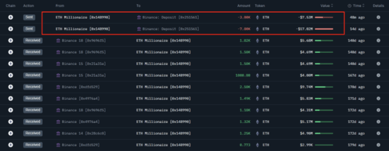Screen dimensions: 389x151
Task: Click the Received tag in the $5.68M row
Action: (33, 40)
